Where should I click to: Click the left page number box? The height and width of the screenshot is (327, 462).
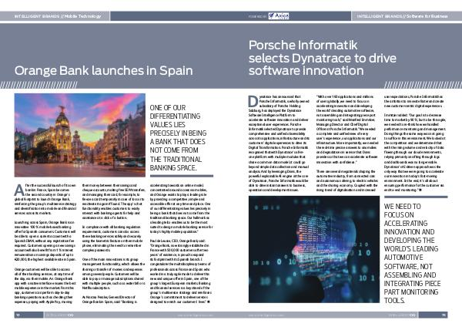click(28, 315)
